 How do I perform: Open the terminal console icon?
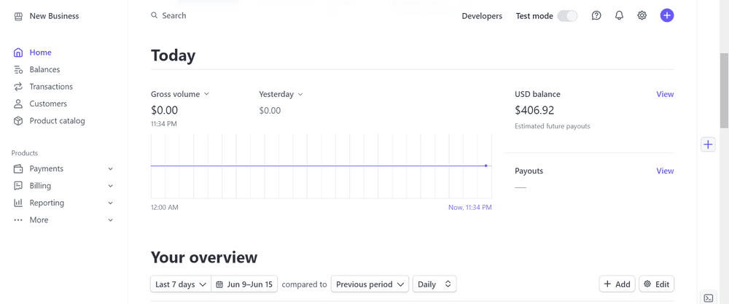coord(708,297)
